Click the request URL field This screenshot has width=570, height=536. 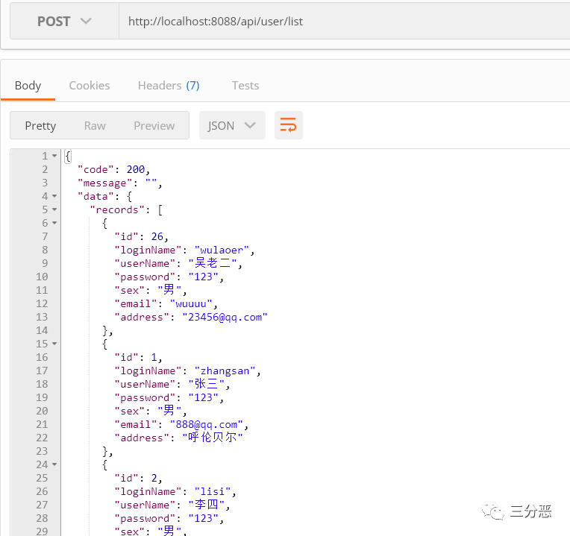(x=344, y=21)
